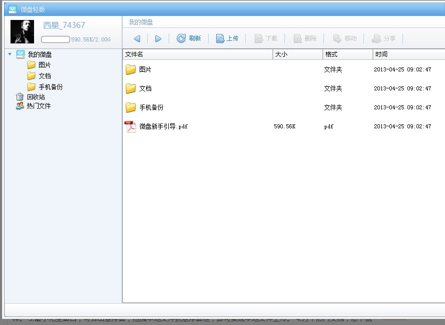Click the user profile avatar
Image resolution: width=445 pixels, height=325 pixels.
(22, 32)
